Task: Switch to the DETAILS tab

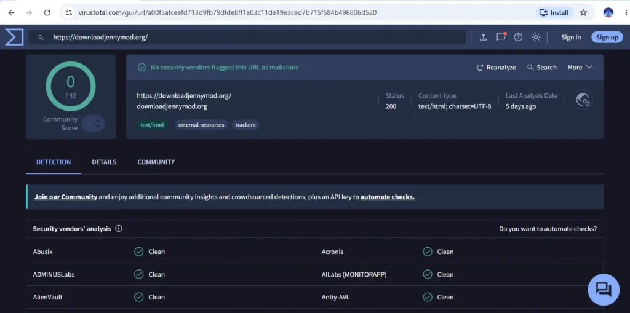Action: click(x=104, y=162)
